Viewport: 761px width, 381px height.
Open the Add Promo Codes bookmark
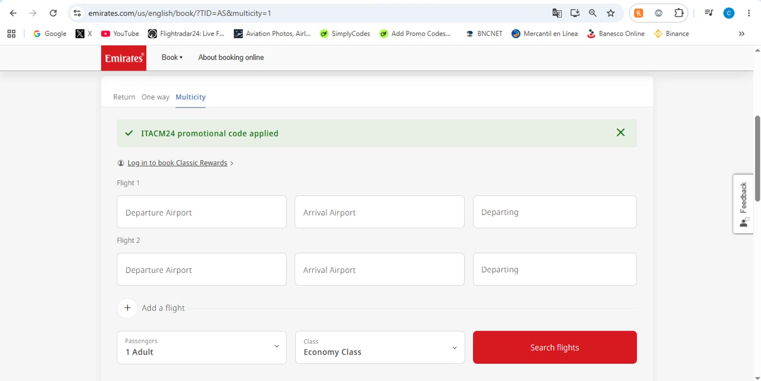click(415, 33)
